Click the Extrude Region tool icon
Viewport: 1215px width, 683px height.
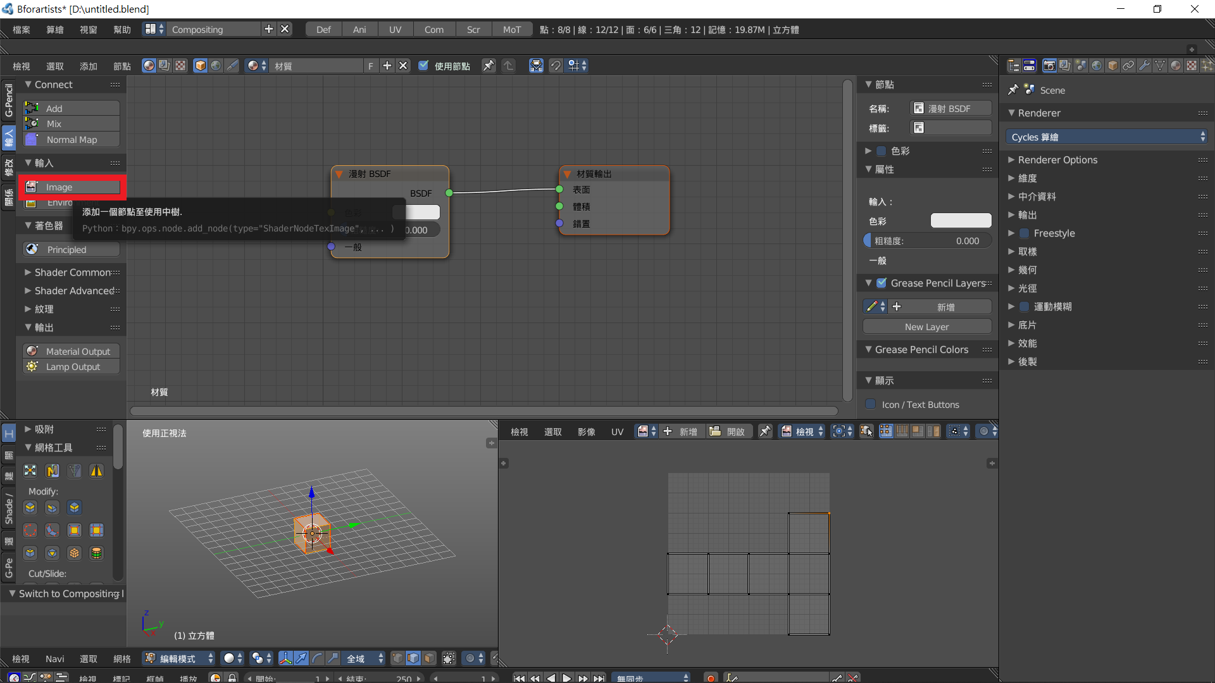coord(30,508)
